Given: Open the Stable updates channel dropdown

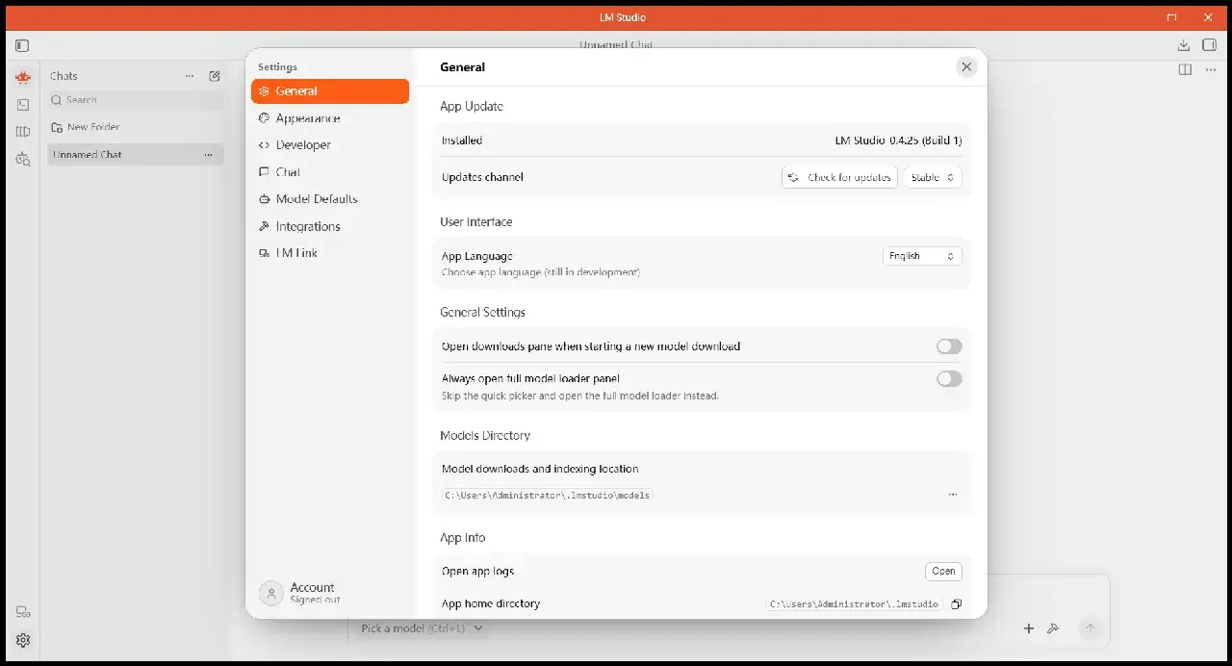Looking at the screenshot, I should tap(933, 178).
